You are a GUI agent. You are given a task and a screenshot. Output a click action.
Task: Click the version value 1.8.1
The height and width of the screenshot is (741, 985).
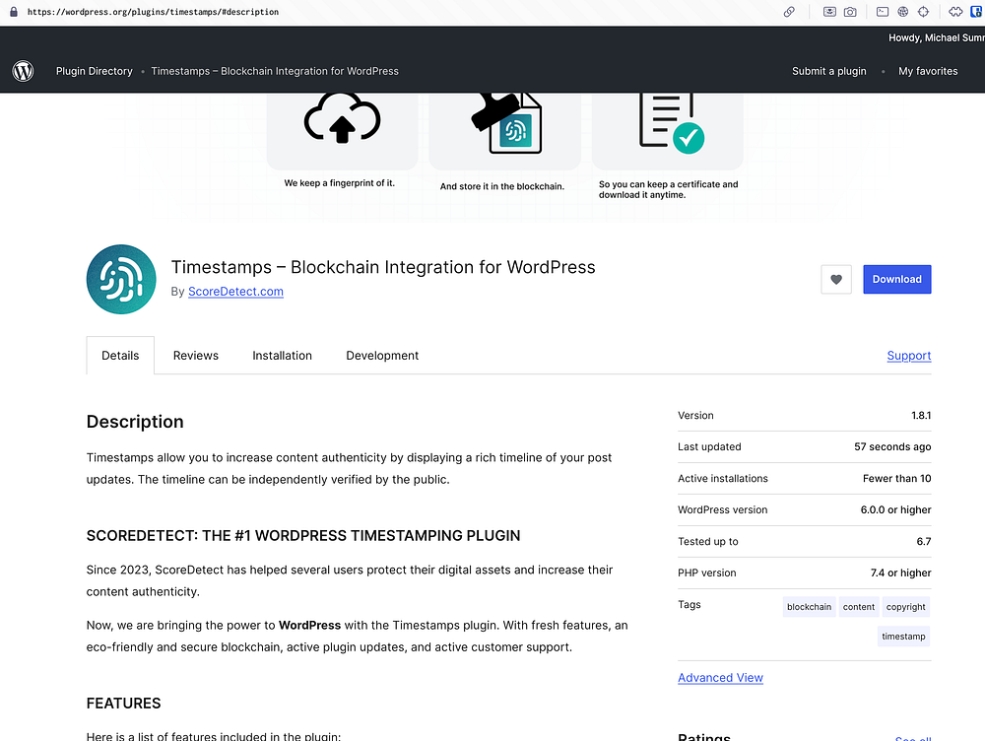coord(921,416)
